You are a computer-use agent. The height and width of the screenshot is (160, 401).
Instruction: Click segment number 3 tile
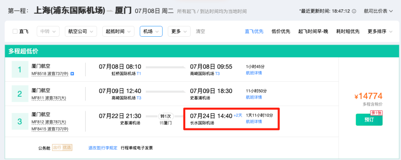click(x=20, y=121)
